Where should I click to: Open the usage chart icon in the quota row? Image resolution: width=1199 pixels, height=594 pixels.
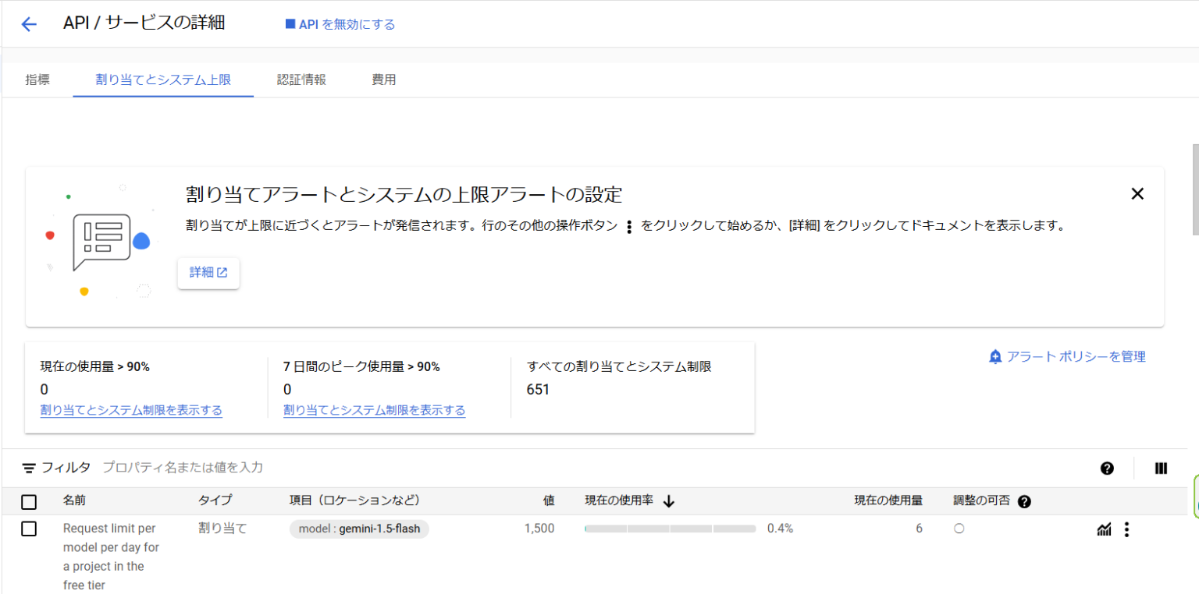pos(1104,529)
